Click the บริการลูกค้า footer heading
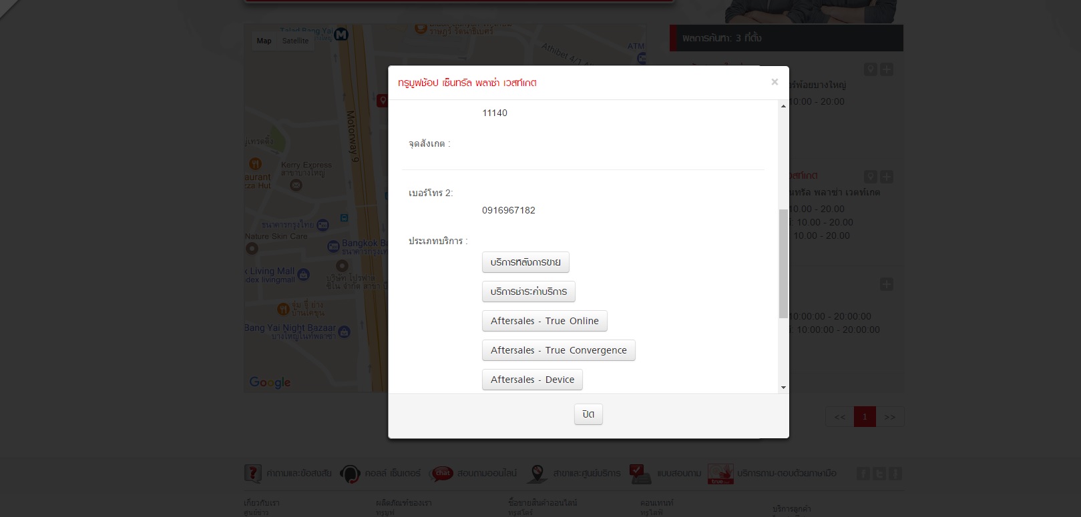The image size is (1081, 517). click(x=792, y=509)
